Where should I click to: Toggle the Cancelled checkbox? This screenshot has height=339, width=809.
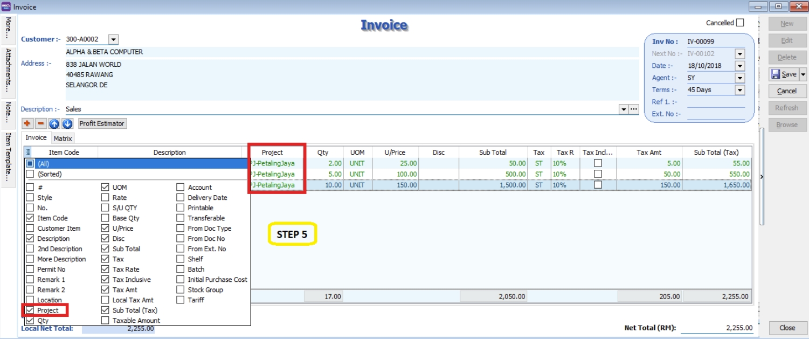point(740,23)
